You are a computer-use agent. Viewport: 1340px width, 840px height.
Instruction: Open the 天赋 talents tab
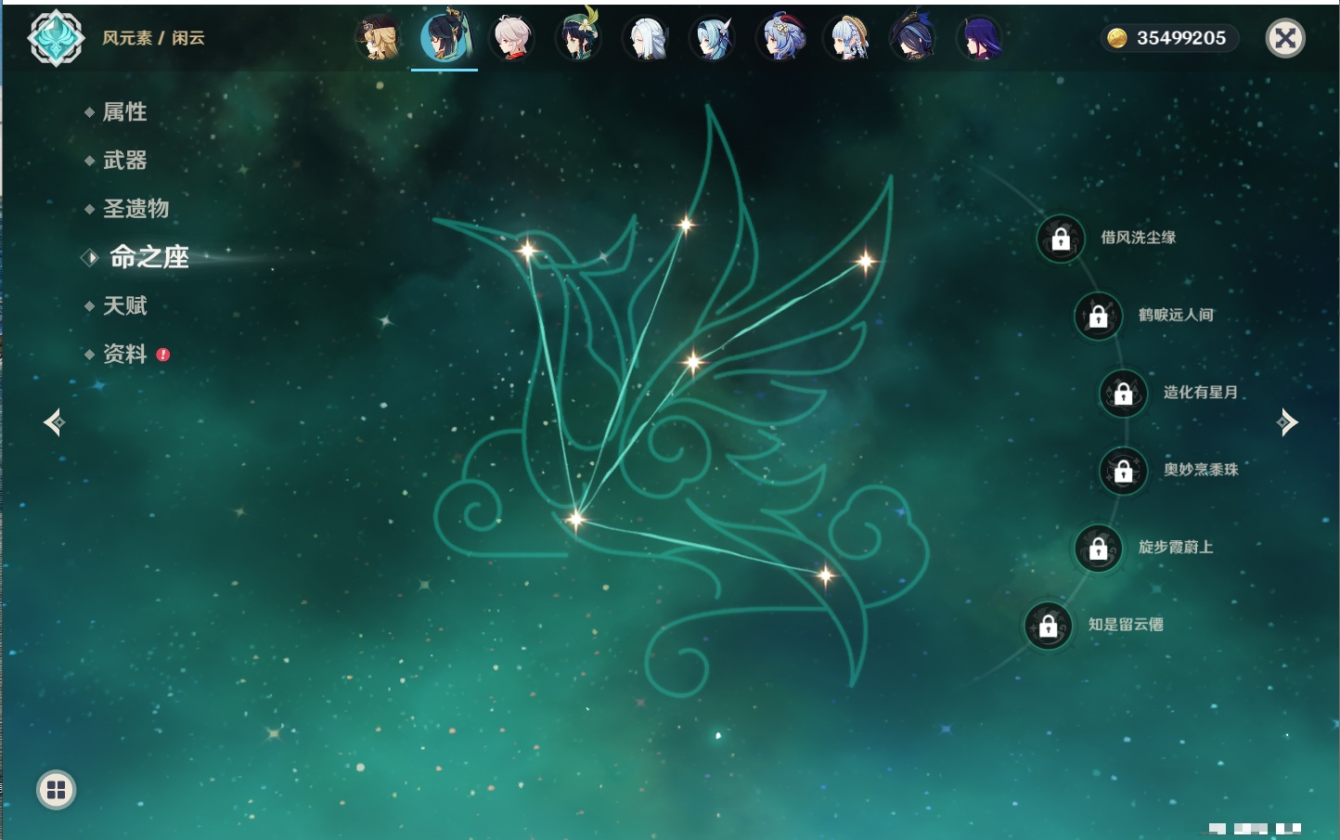click(124, 305)
